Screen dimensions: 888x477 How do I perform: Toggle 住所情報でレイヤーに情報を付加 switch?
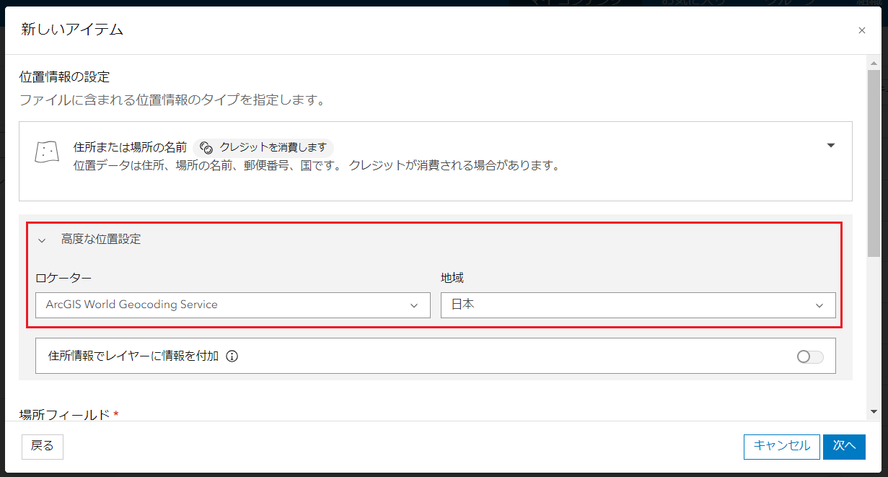pyautogui.click(x=810, y=356)
